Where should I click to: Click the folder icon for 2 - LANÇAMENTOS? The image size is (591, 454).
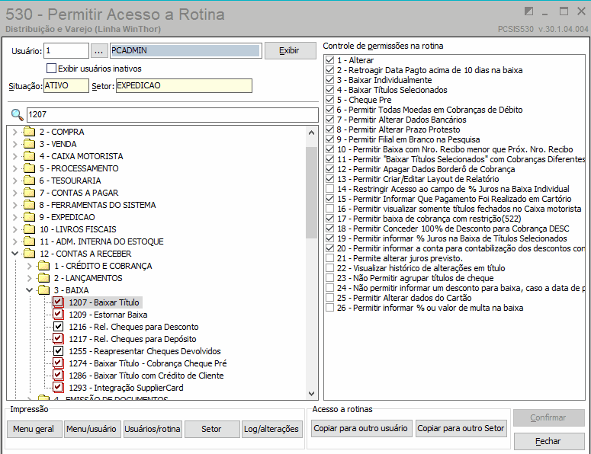coord(43,278)
